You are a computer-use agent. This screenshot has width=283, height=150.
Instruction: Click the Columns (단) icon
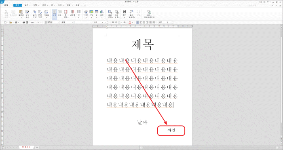coord(78,12)
